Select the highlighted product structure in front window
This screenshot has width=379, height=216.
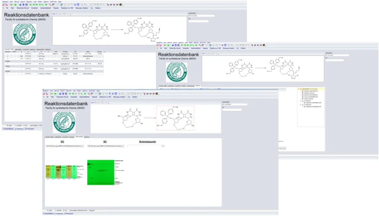coord(175,118)
